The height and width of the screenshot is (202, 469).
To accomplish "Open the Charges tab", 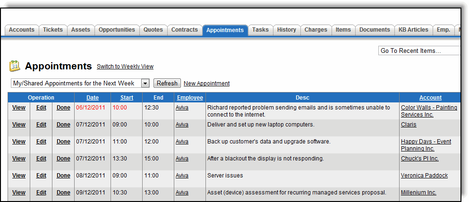I will pyautogui.click(x=316, y=30).
